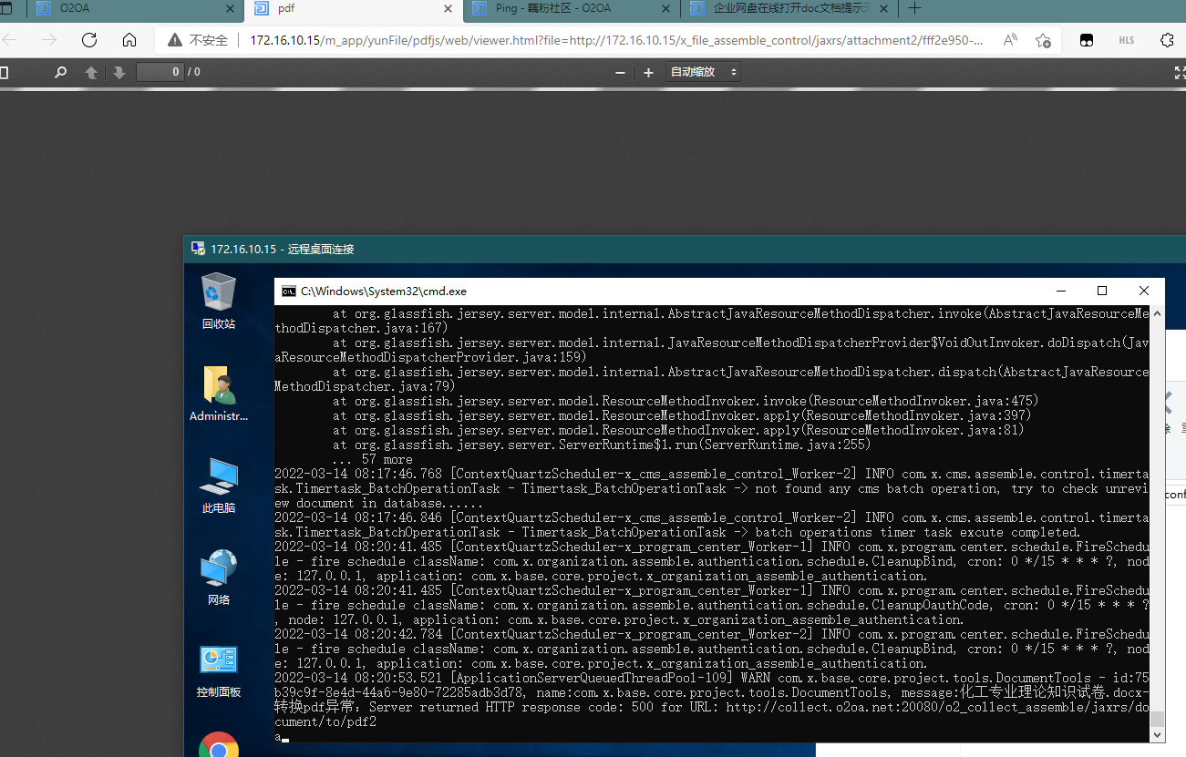This screenshot has height=757, width=1186.
Task: Open the browser extensions puzzle icon
Action: click(x=1167, y=40)
